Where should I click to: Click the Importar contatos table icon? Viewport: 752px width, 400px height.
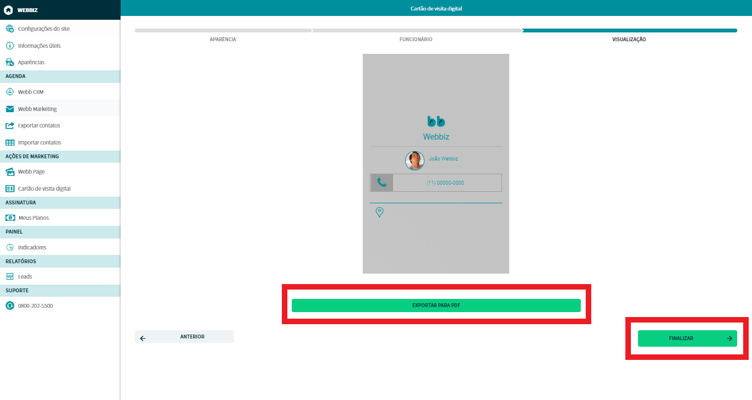coord(9,142)
